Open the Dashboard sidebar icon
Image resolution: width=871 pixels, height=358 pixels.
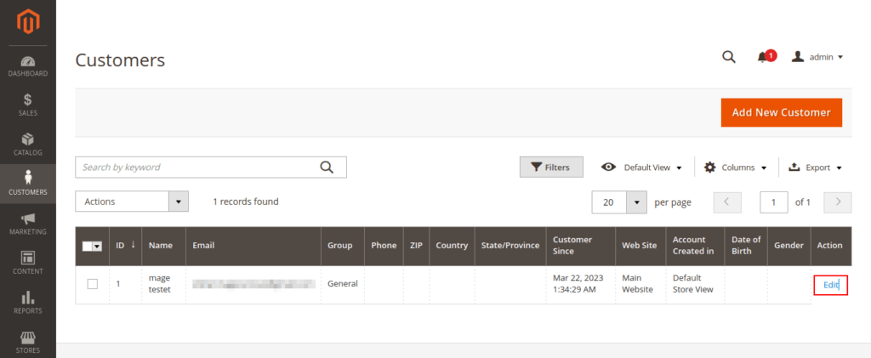tap(28, 66)
